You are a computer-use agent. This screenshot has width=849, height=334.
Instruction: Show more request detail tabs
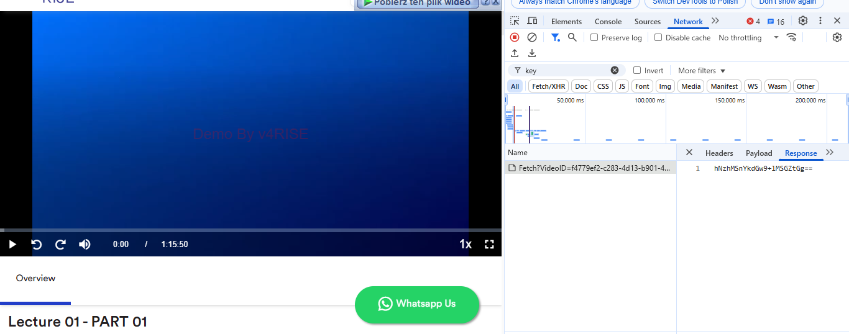click(830, 153)
